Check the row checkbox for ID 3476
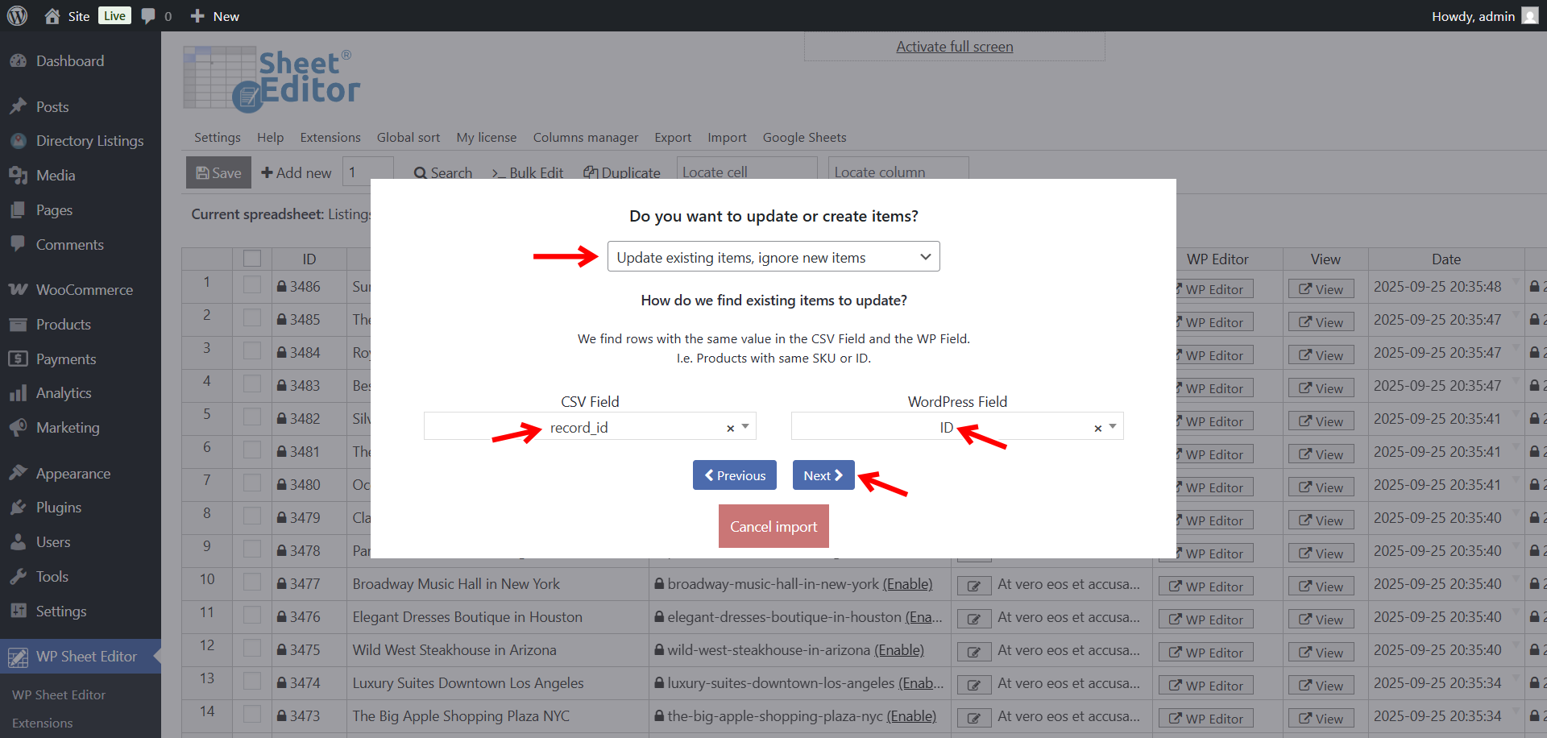The width and height of the screenshot is (1547, 738). coord(252,616)
